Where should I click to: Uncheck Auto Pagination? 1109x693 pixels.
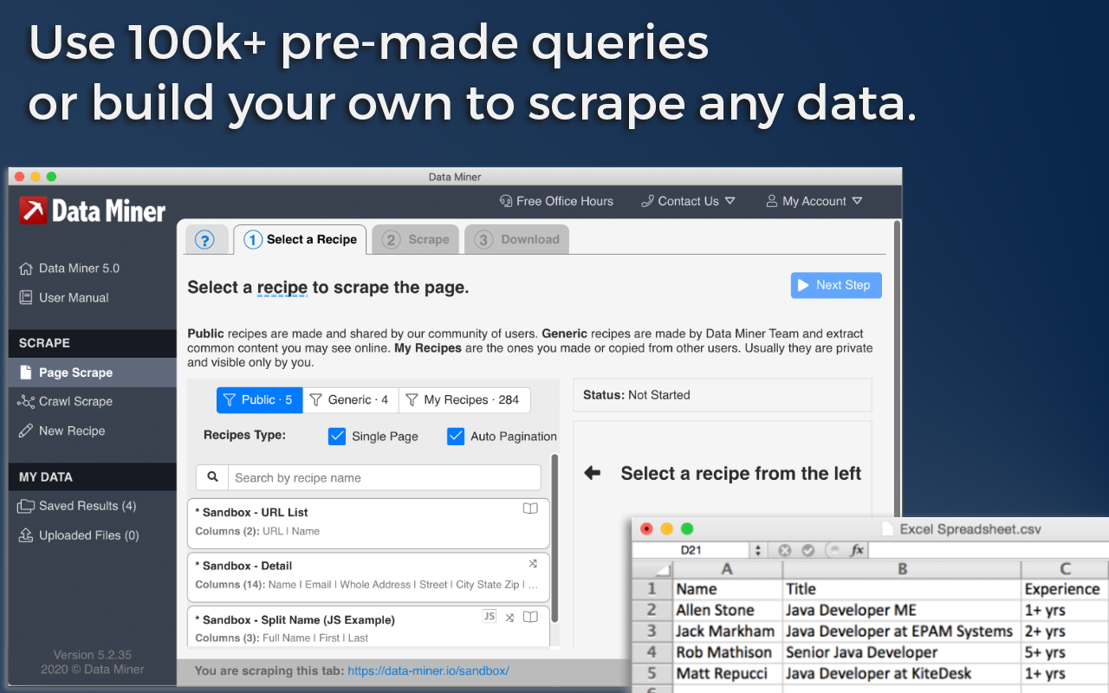click(x=456, y=436)
